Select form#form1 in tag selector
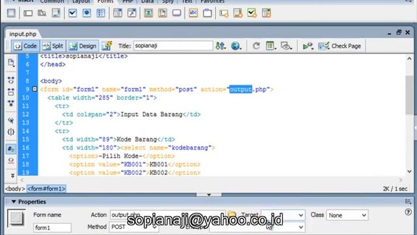 point(46,189)
